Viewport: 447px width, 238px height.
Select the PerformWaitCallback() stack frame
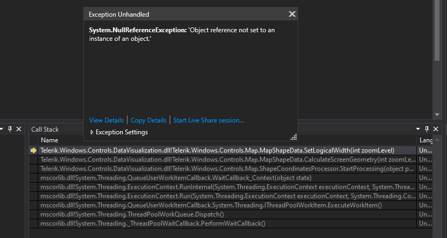tap(153, 223)
